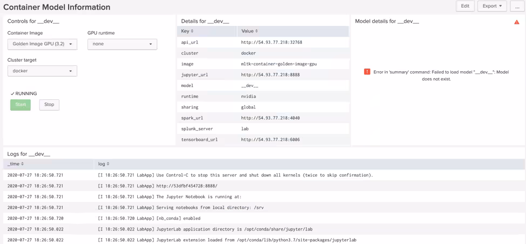Viewport: 526px width, 244px height.
Task: Open the Export menu
Action: [x=491, y=6]
